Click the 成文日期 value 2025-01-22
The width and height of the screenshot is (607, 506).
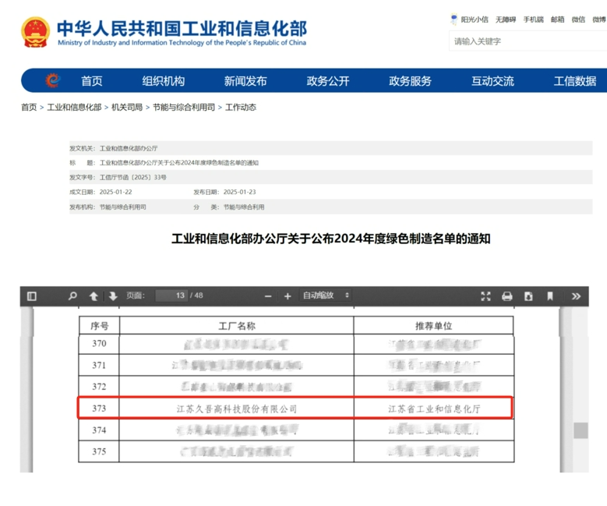click(x=116, y=192)
